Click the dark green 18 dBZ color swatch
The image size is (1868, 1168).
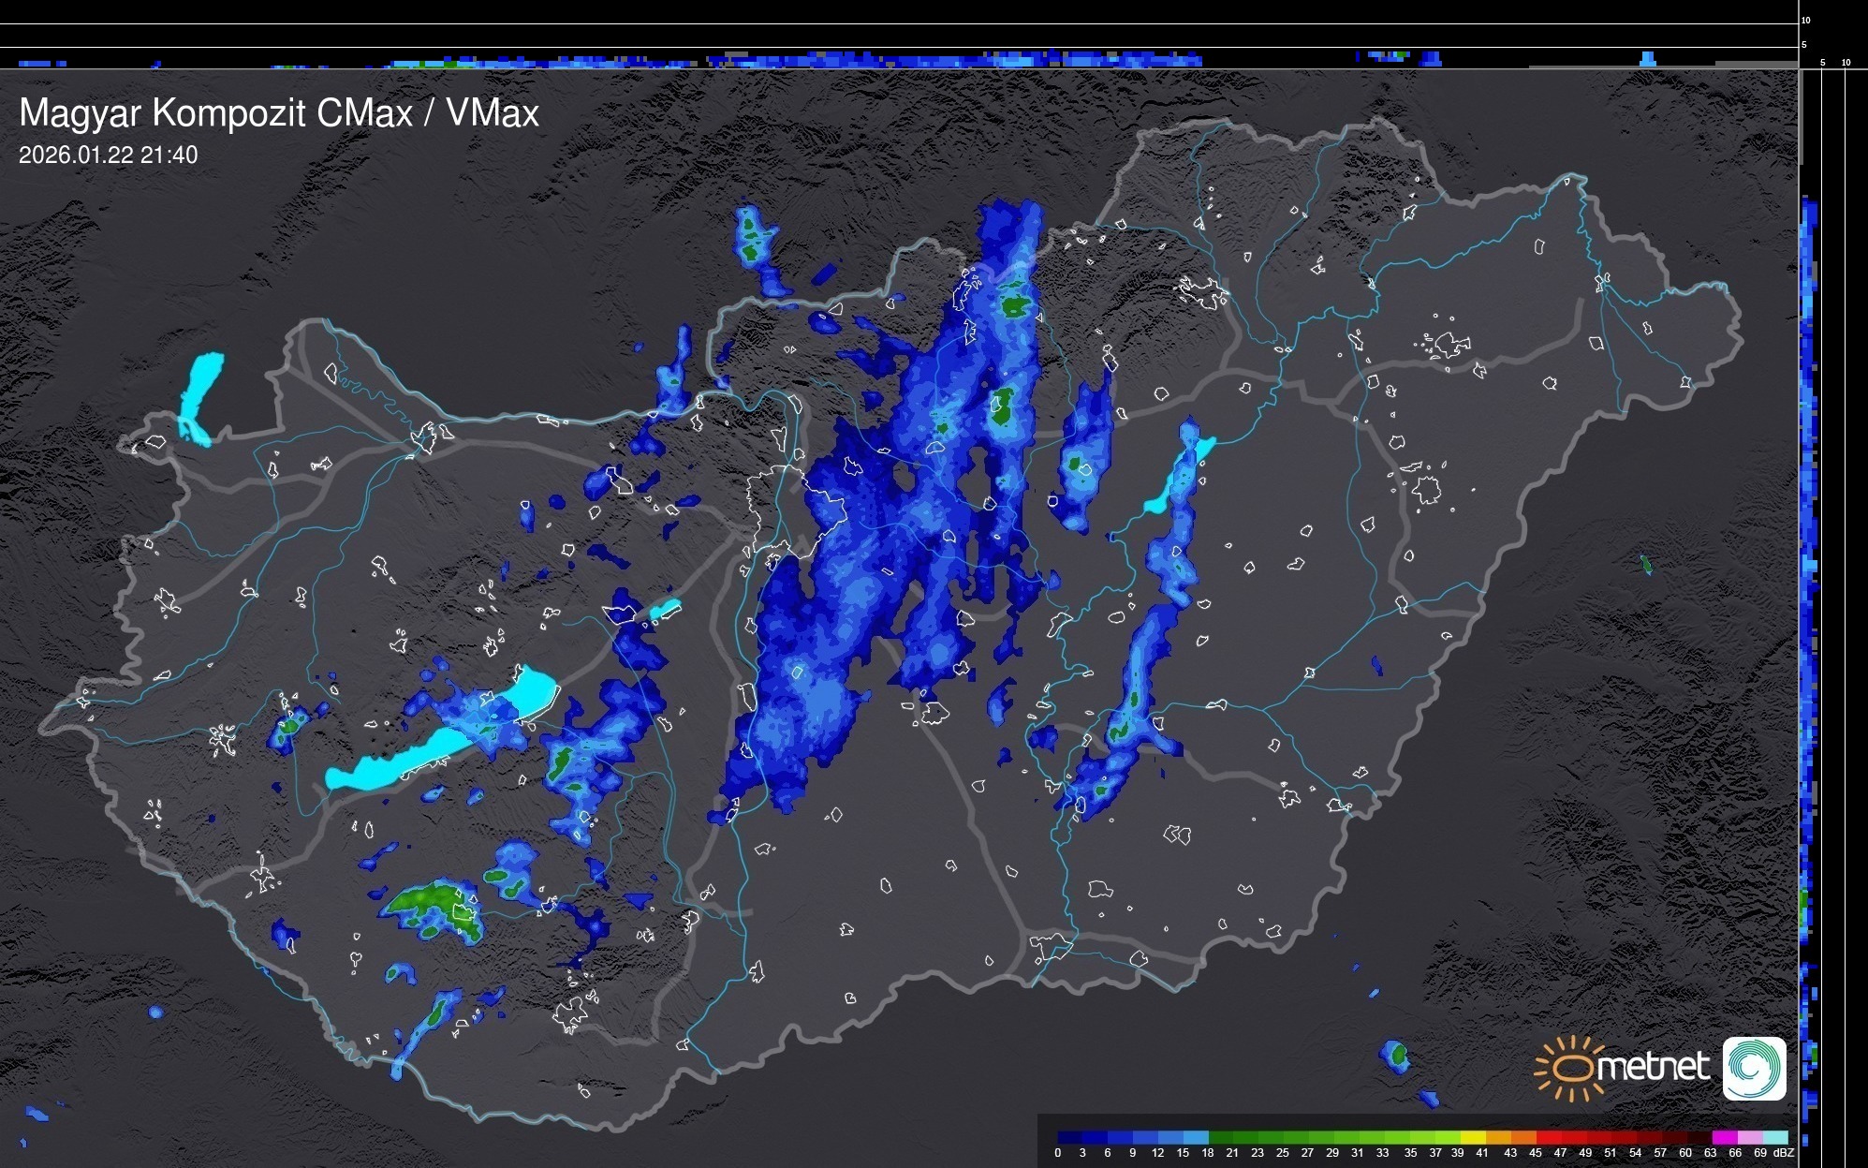click(x=1221, y=1137)
